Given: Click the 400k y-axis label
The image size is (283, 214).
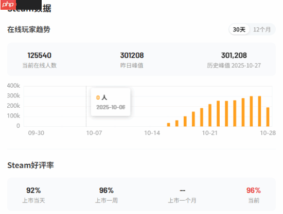Looking at the screenshot, I should coord(13,86).
